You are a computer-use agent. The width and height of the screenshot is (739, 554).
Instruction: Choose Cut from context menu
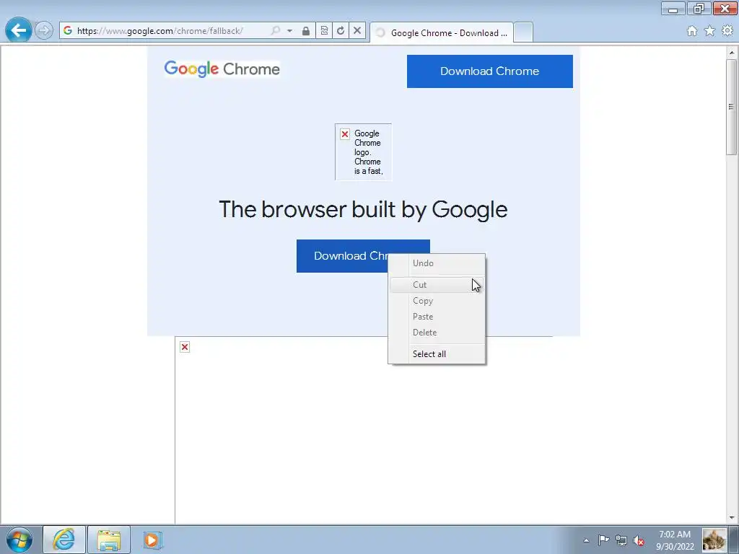pos(437,284)
